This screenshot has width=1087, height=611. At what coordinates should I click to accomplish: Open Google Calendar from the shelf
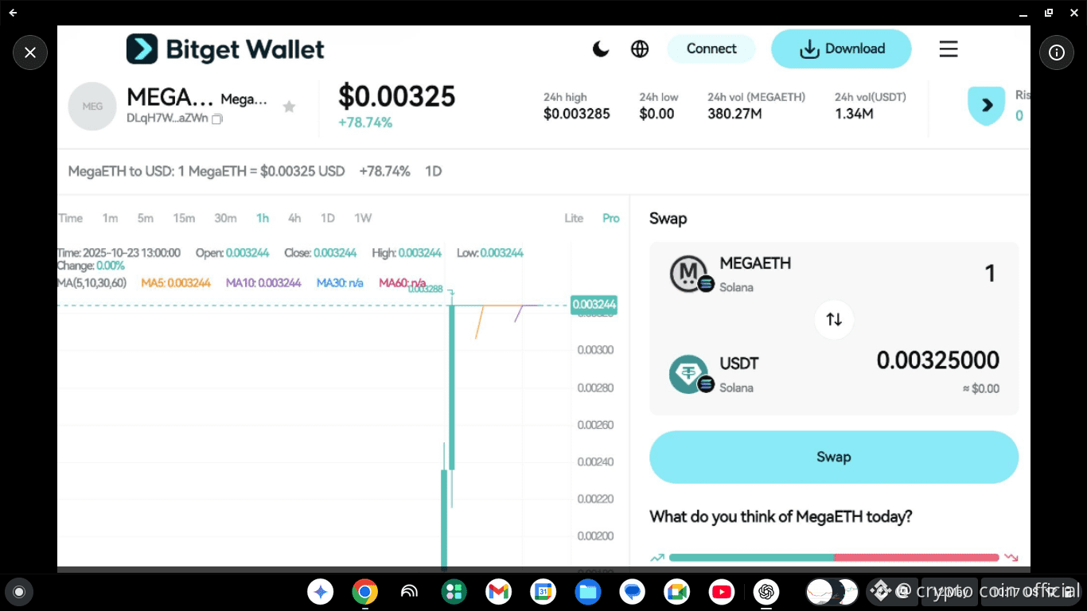click(543, 591)
